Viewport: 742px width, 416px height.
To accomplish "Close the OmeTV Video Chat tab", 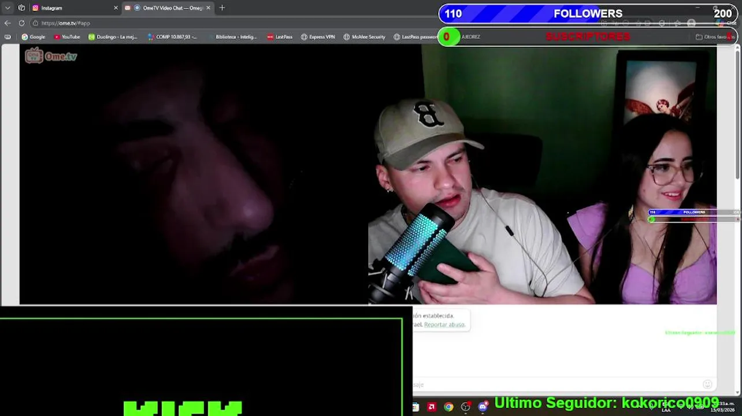I will coord(208,8).
